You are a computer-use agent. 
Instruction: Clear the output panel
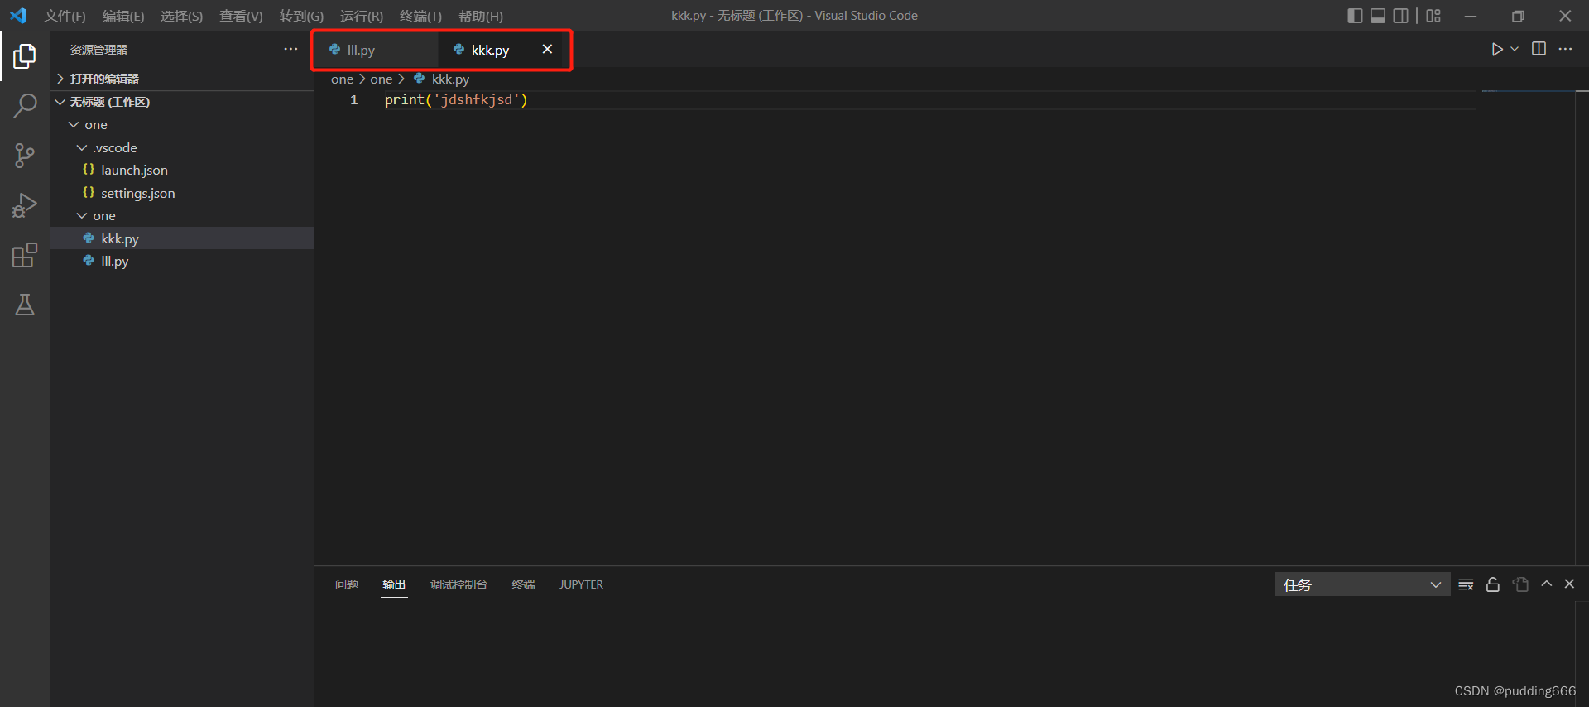pyautogui.click(x=1466, y=584)
